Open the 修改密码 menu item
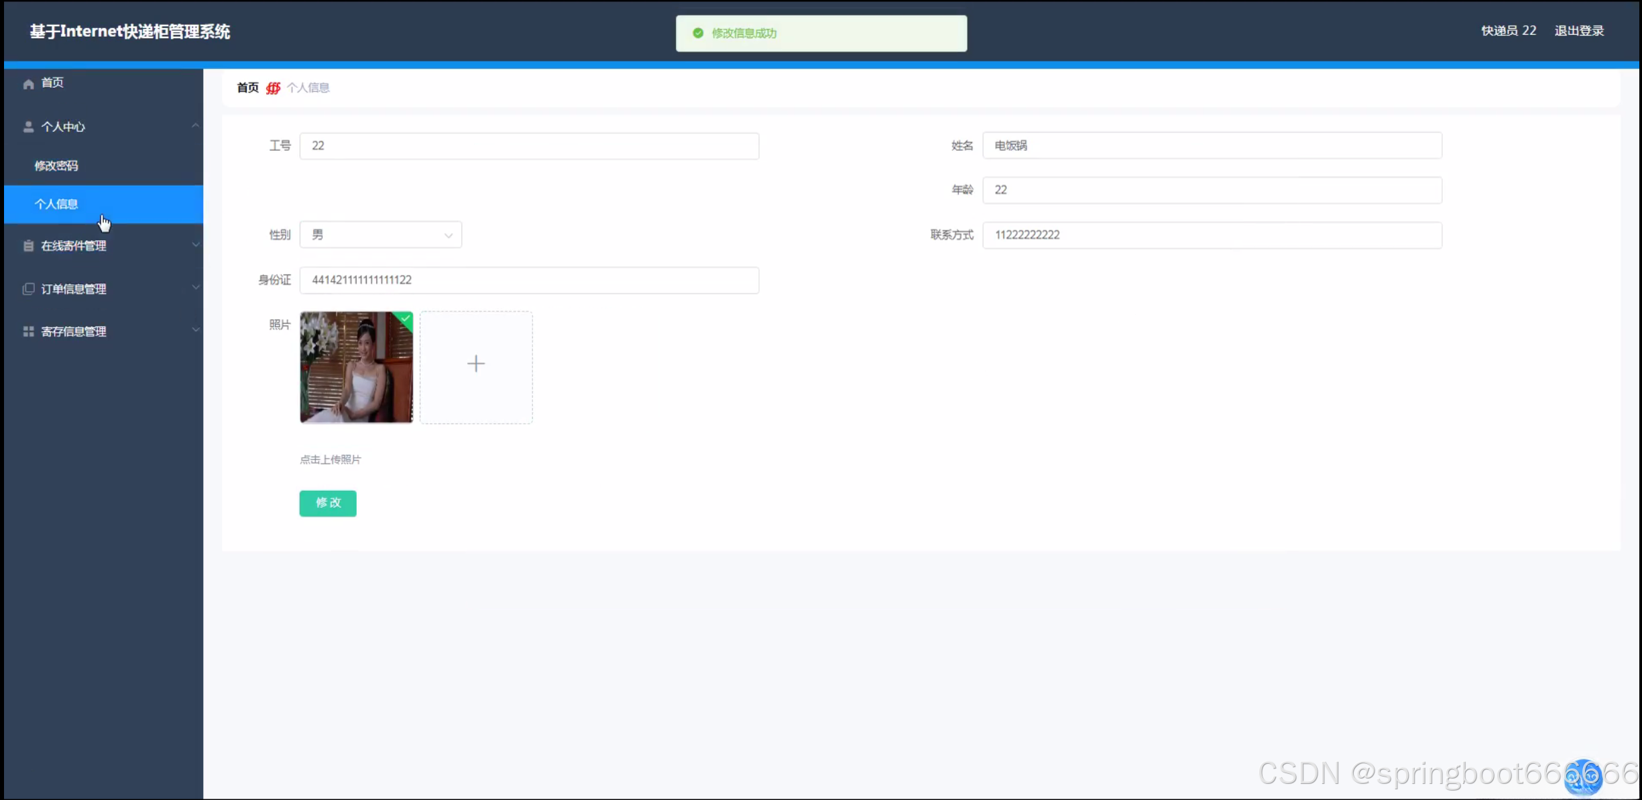The image size is (1642, 800). click(56, 166)
